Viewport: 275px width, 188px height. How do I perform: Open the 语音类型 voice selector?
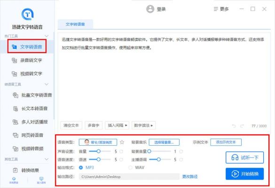pyautogui.click(x=98, y=142)
